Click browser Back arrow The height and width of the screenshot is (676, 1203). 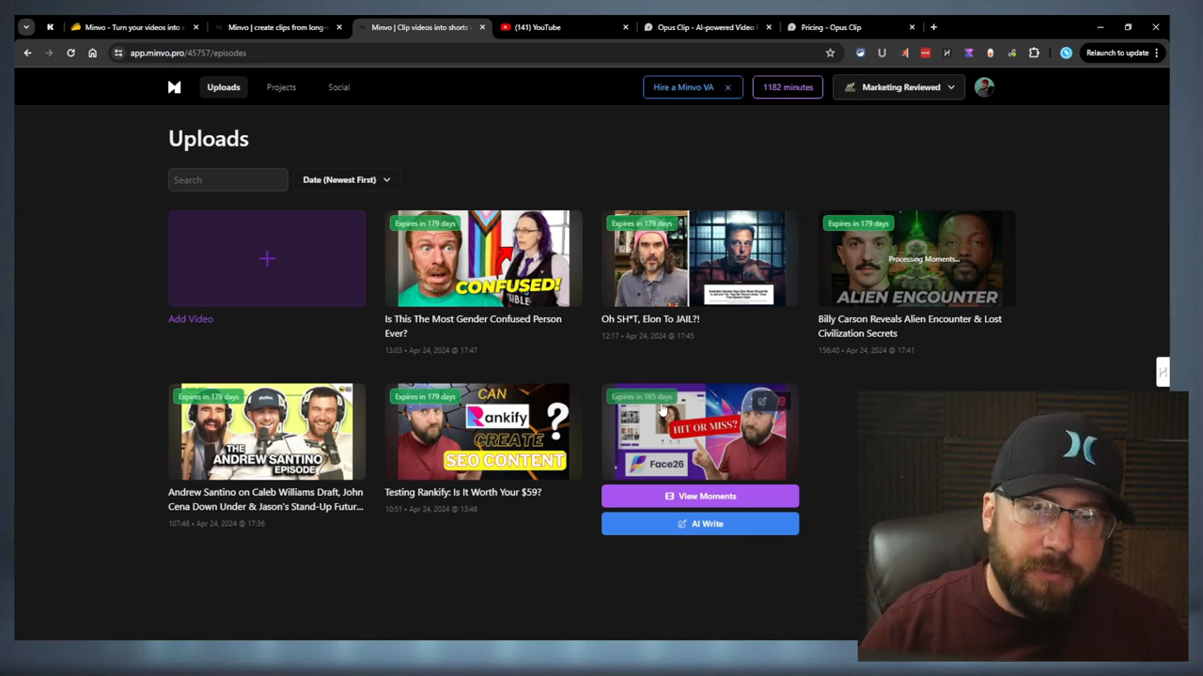[27, 53]
